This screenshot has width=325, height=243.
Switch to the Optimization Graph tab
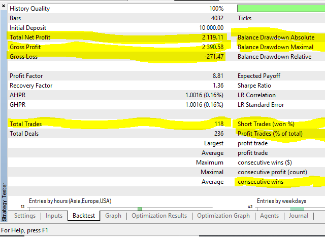point(223,216)
